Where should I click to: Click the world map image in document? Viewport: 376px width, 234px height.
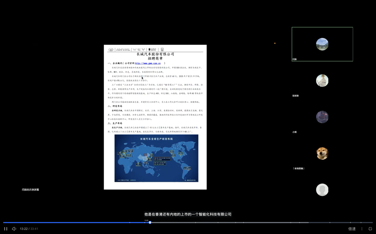[156, 158]
